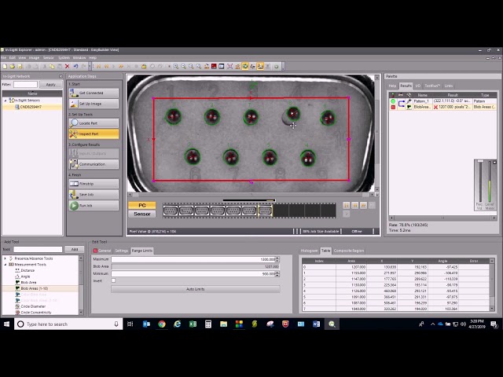The width and height of the screenshot is (503, 377).
Task: Click the green Run Job play icon
Action: [x=74, y=206]
